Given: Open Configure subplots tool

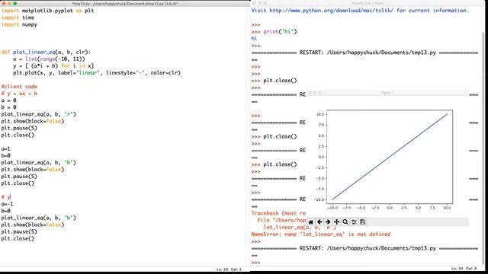Looking at the screenshot, I should point(354,222).
